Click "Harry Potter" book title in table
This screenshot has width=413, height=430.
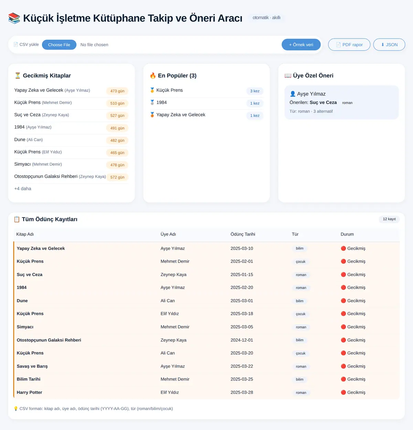[30, 392]
